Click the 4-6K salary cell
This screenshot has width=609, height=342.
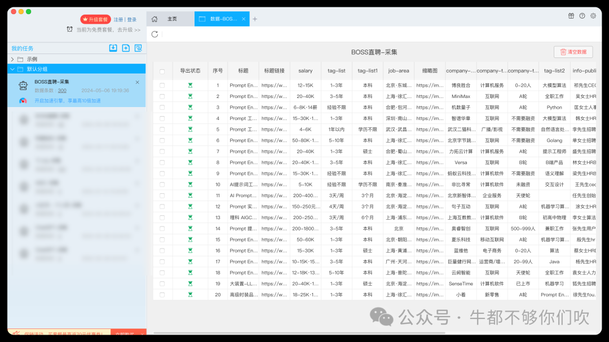(305, 129)
